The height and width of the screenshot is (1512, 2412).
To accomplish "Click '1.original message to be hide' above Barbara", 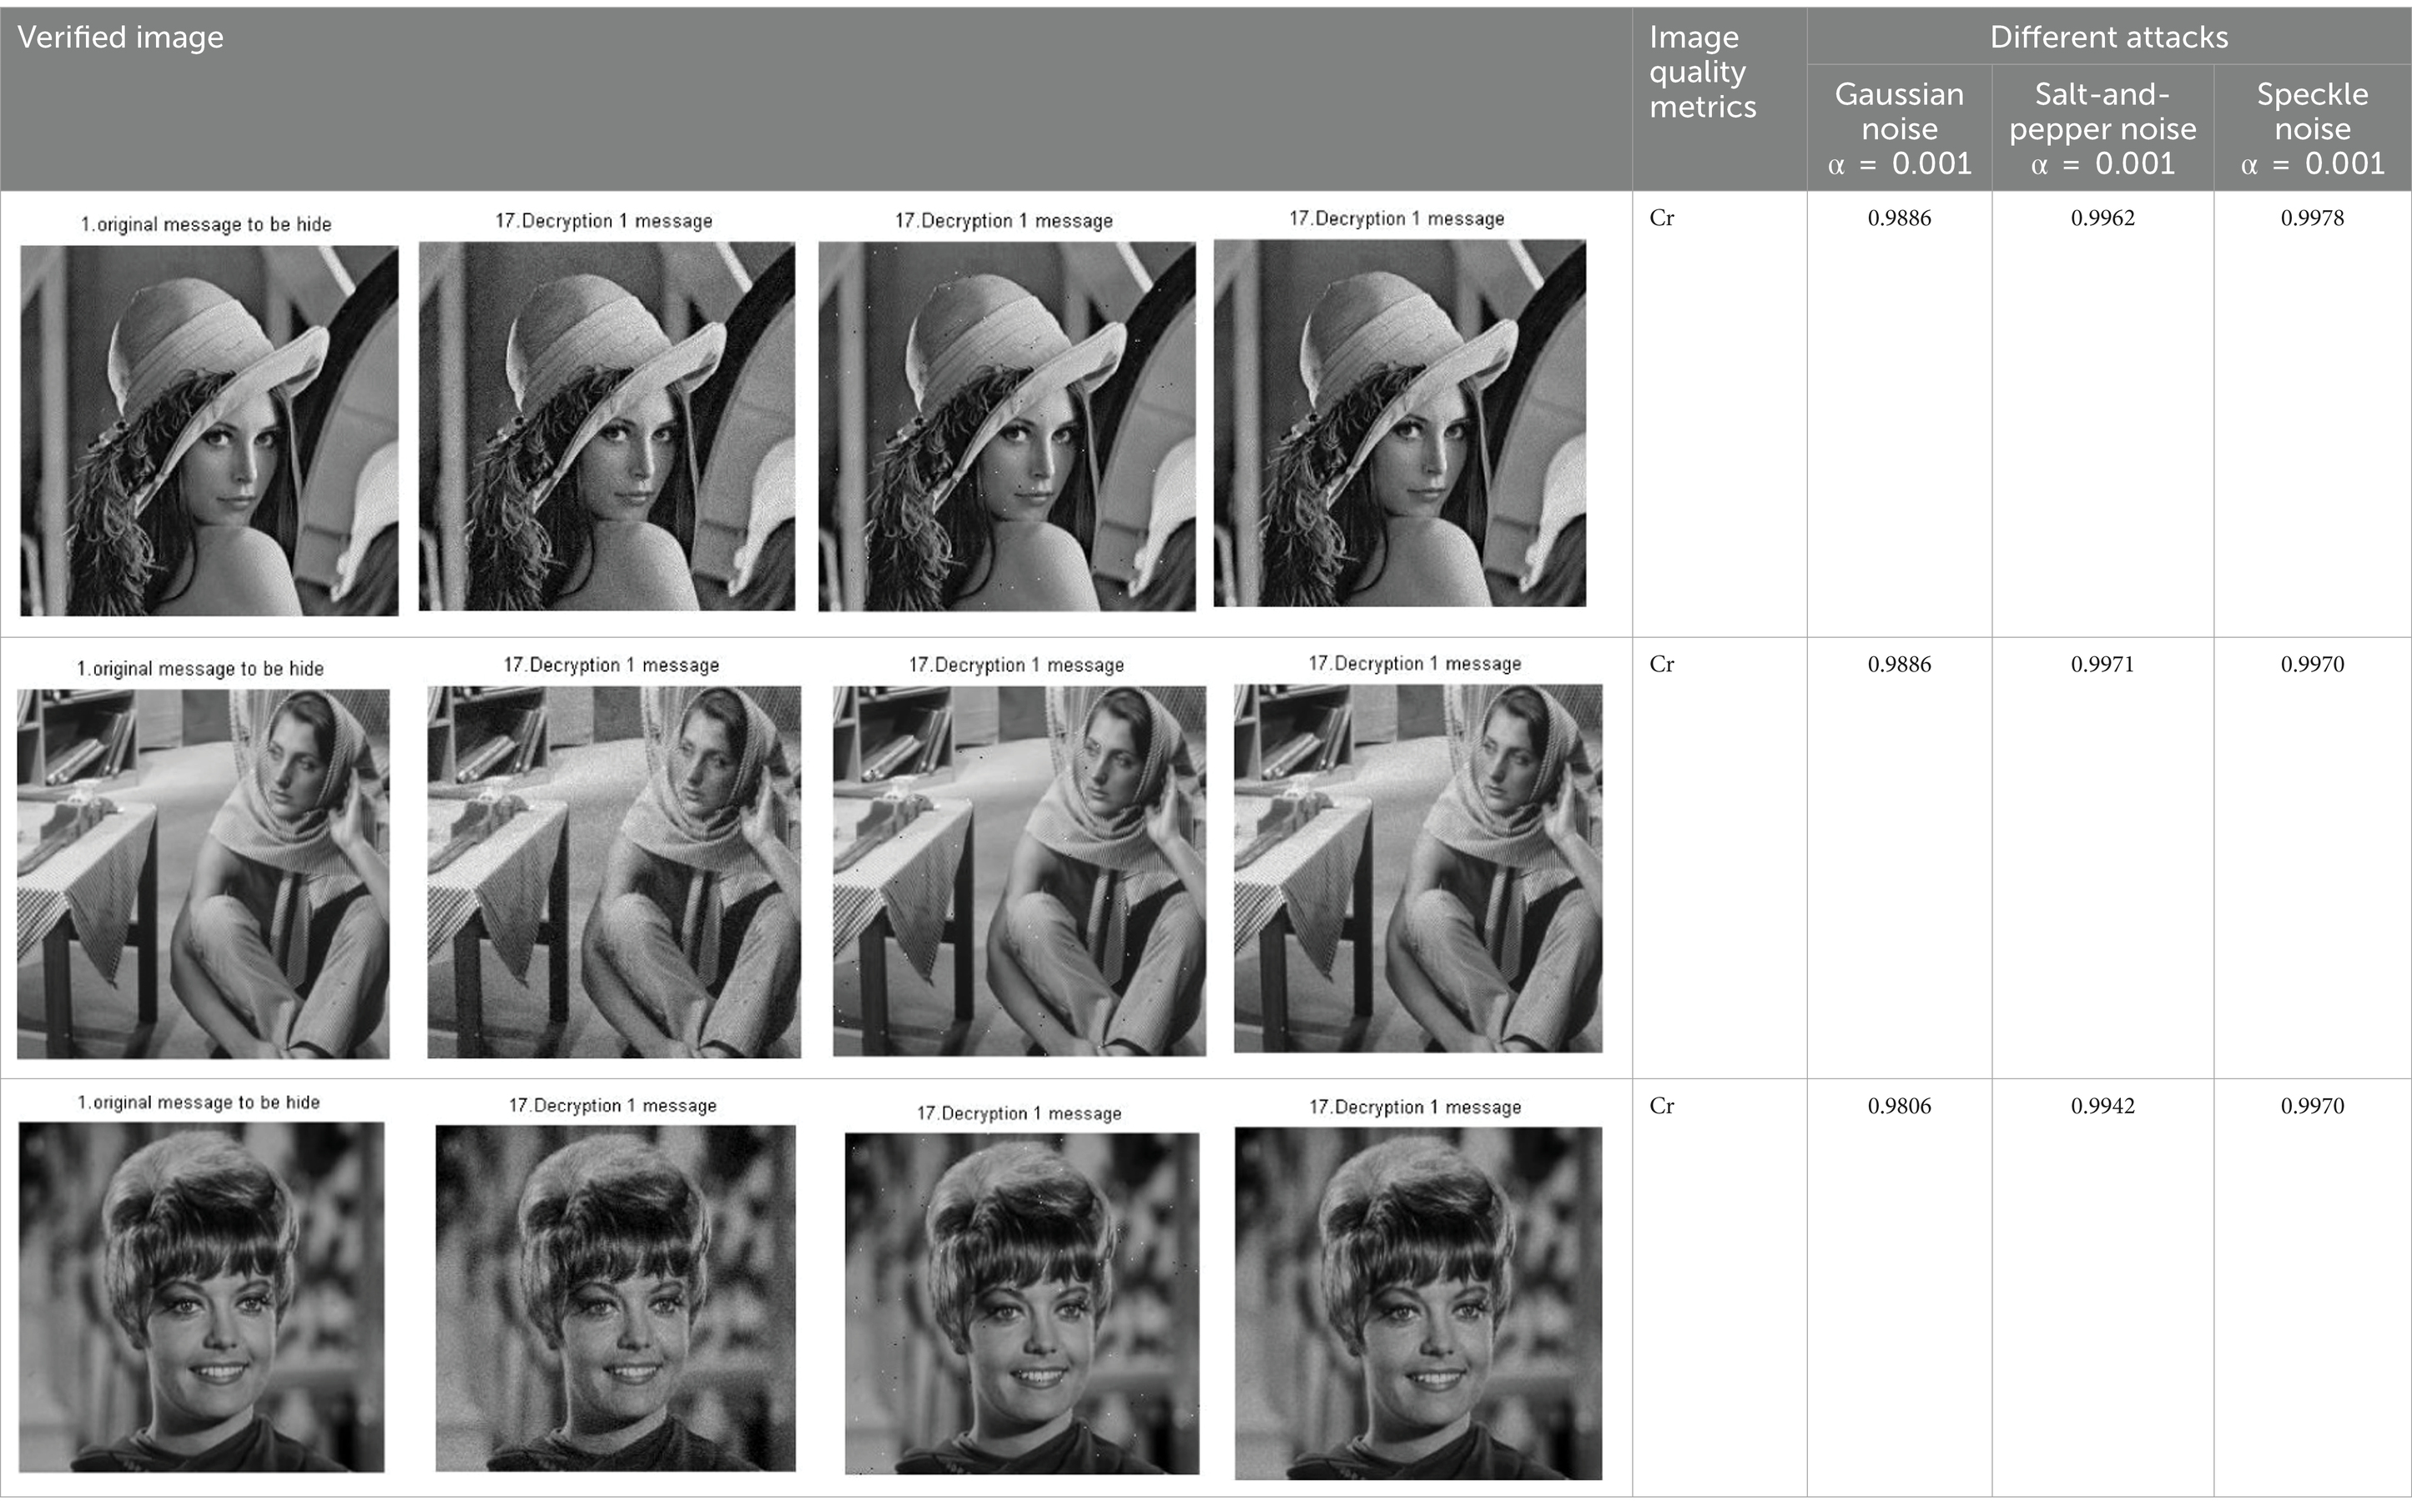I will tap(200, 668).
